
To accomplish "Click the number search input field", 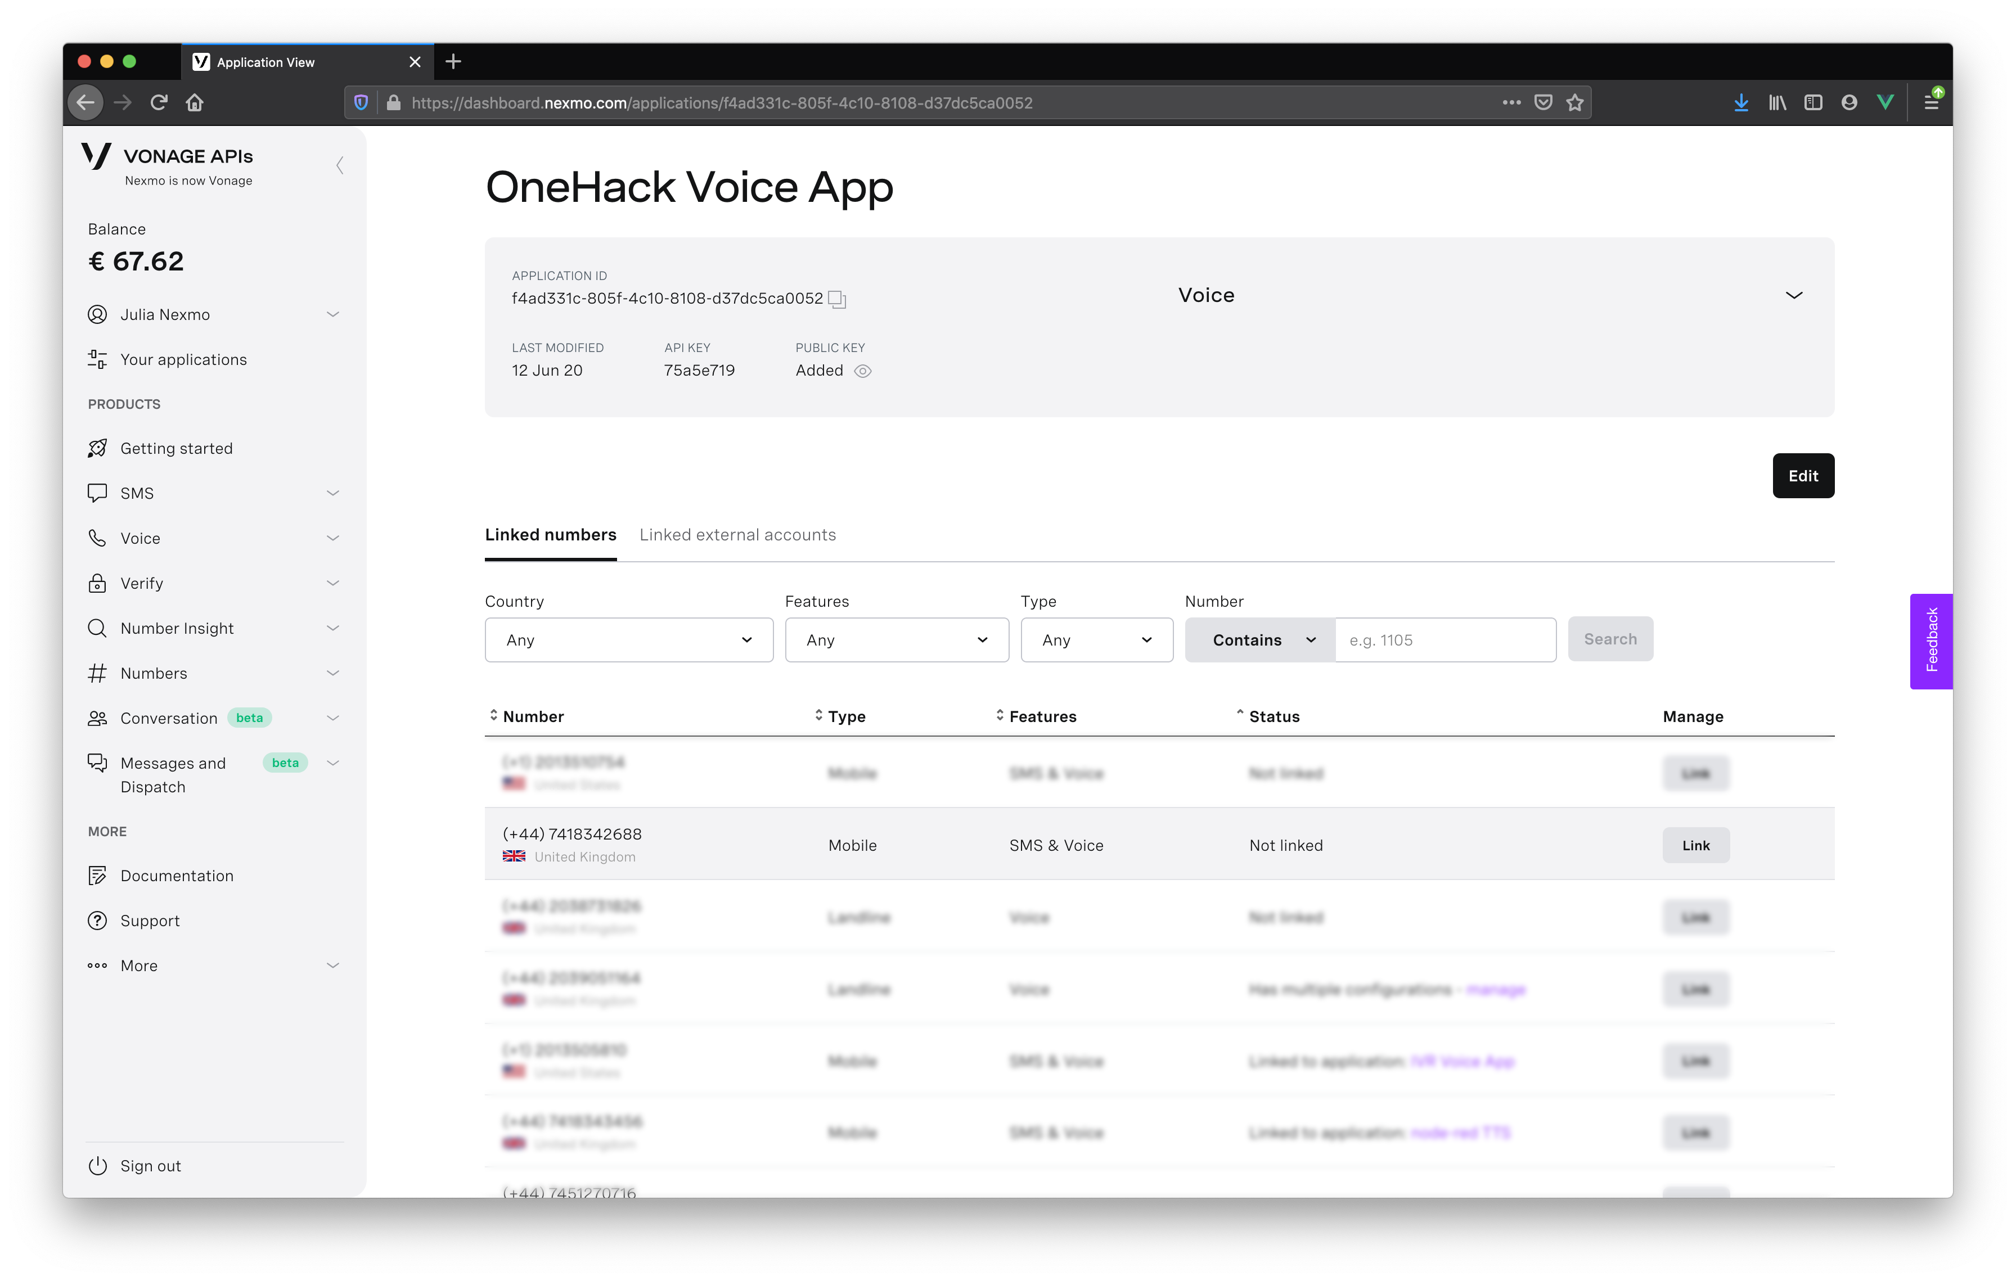I will (1446, 639).
